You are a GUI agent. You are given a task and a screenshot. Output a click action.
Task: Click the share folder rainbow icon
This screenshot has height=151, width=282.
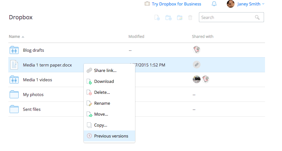(179, 18)
